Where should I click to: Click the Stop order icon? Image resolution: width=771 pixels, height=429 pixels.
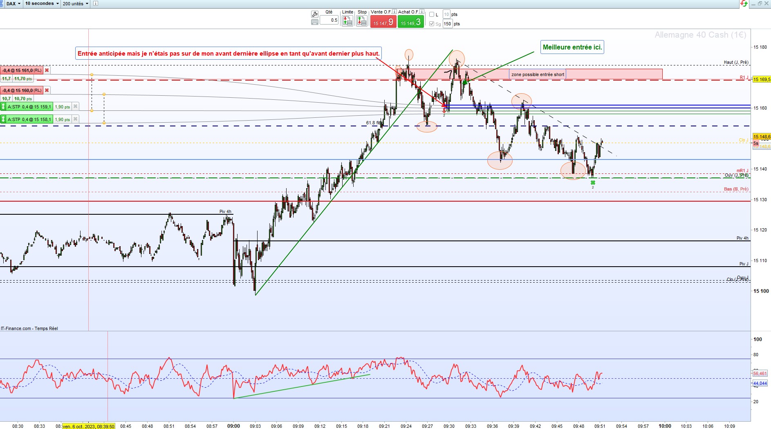tap(362, 21)
